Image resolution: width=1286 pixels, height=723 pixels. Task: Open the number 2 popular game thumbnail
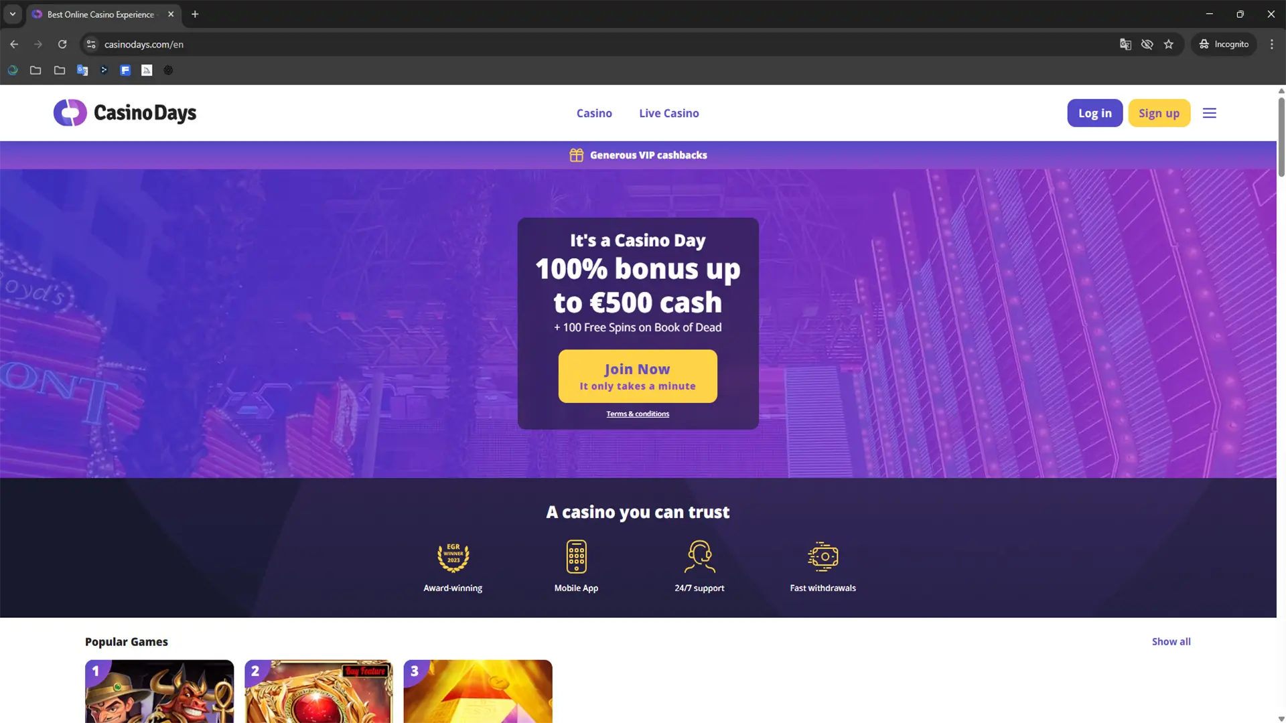(319, 692)
